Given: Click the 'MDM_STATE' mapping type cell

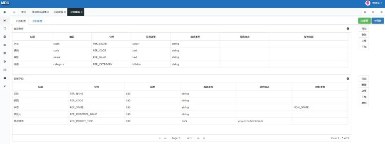Looking at the screenshot, I should point(320,107).
